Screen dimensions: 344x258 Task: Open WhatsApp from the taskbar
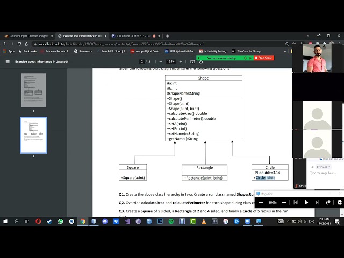[60, 221]
